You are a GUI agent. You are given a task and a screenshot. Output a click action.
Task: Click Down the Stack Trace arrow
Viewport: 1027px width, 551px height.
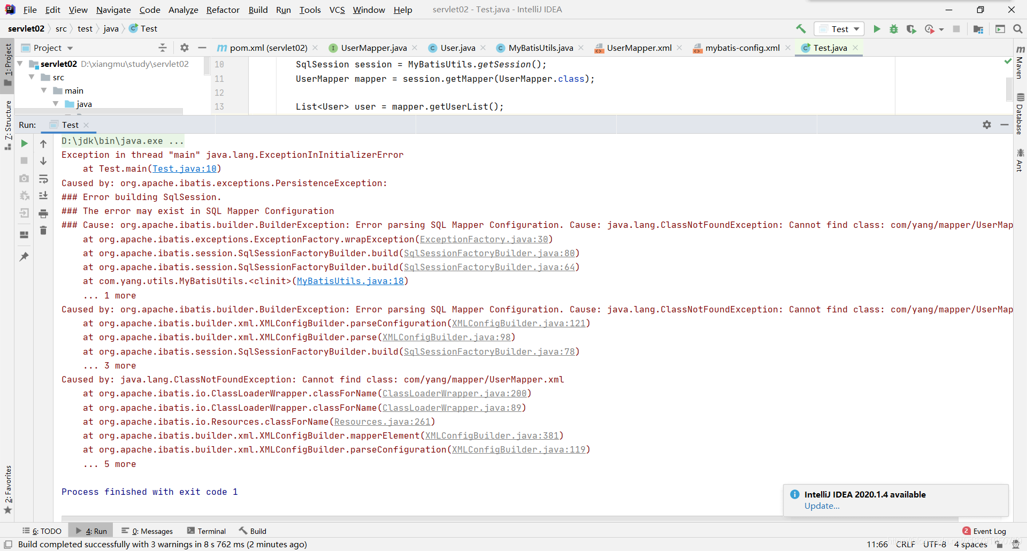click(x=43, y=161)
